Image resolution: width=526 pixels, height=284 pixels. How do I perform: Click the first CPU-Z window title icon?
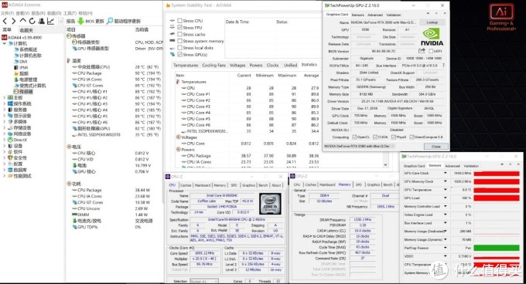pos(168,176)
